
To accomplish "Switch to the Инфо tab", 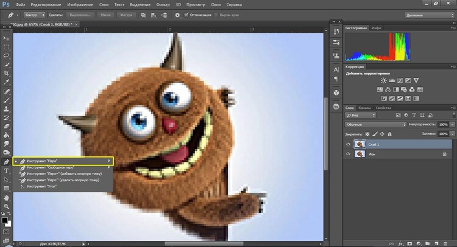I will 377,28.
